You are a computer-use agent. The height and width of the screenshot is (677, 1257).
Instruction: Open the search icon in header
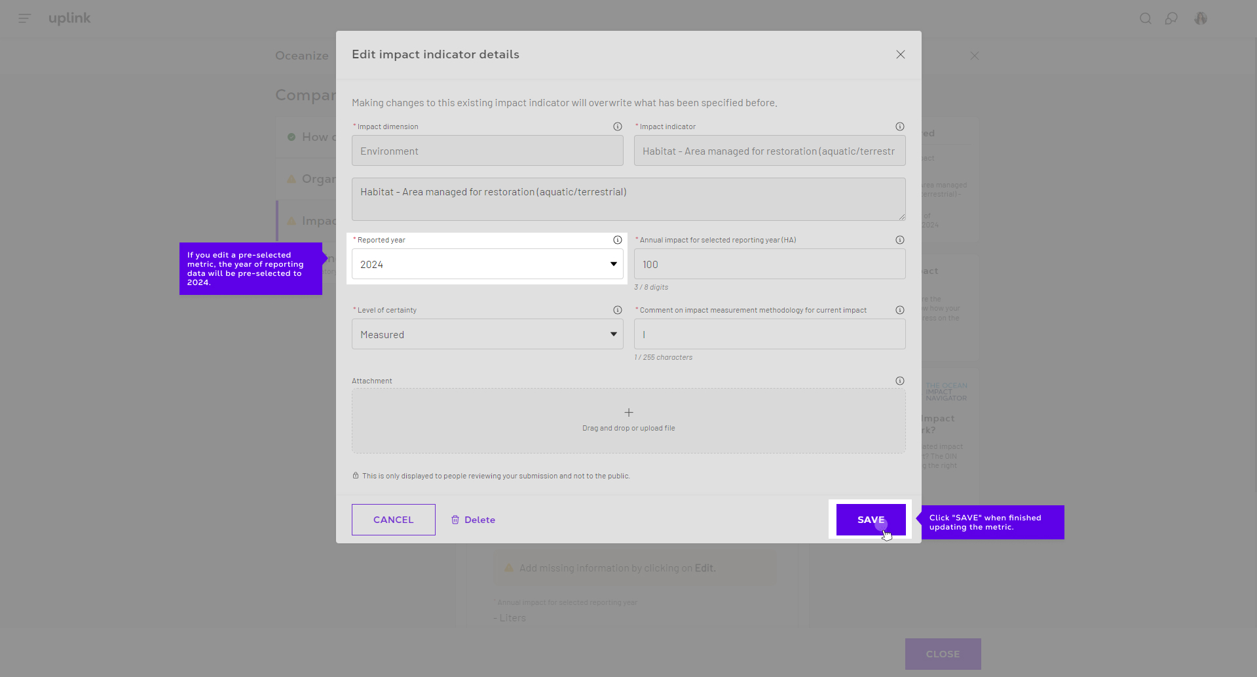tap(1145, 18)
